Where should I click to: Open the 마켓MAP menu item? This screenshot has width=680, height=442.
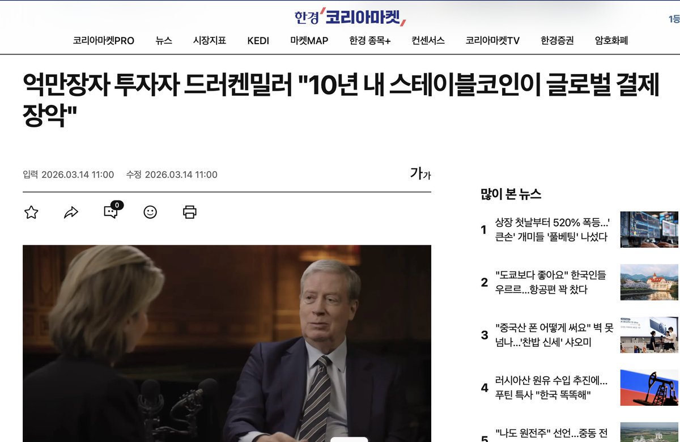click(309, 41)
